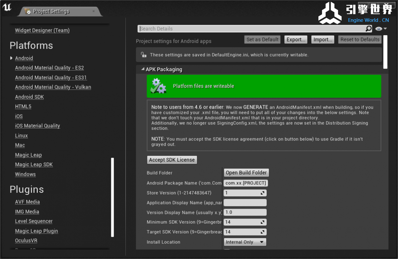
Task: Click the Android Package Name field
Action: tap(245, 183)
